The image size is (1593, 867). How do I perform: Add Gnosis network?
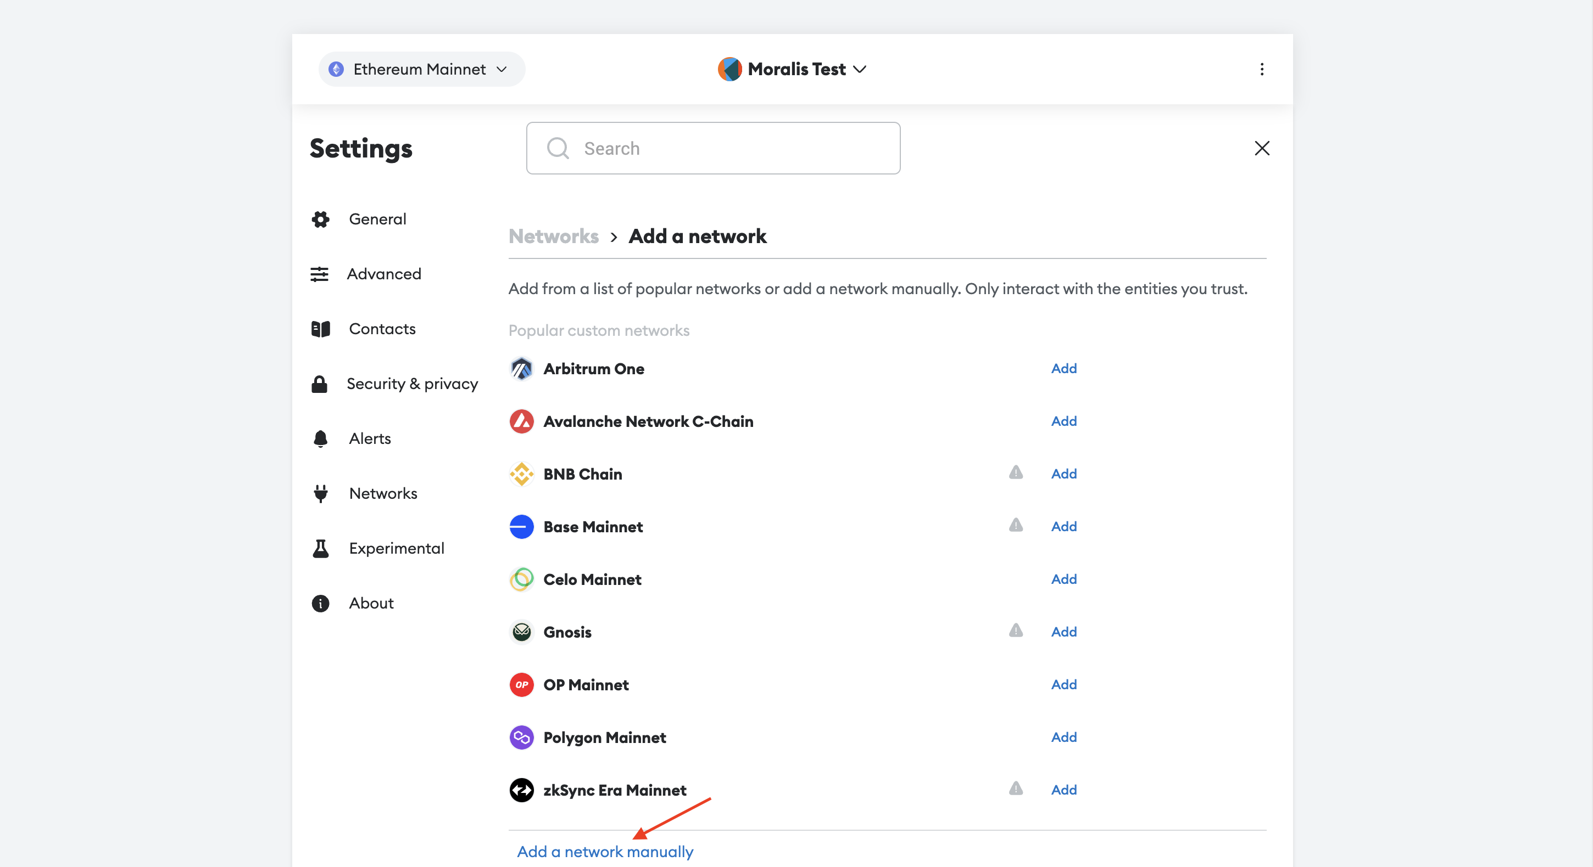[1063, 632]
